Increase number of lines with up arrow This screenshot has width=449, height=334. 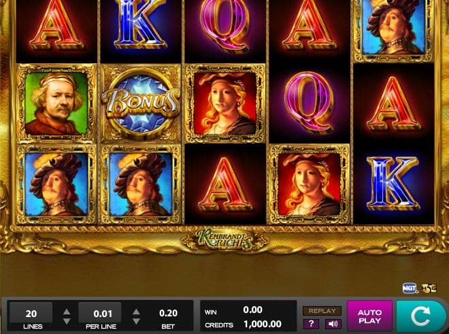pos(67,312)
